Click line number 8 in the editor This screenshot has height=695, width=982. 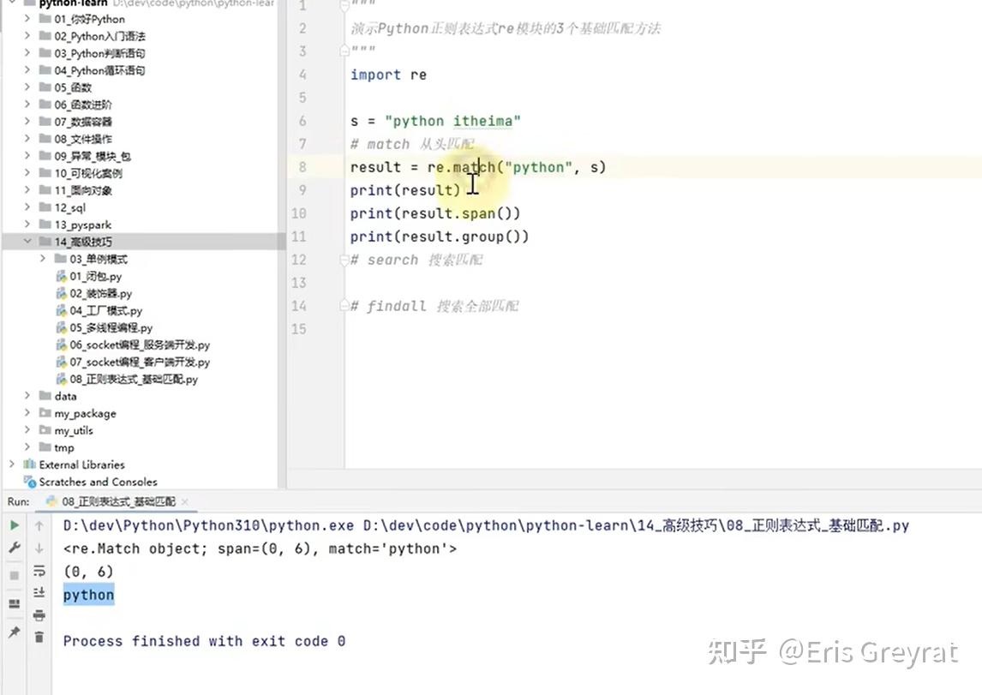302,166
